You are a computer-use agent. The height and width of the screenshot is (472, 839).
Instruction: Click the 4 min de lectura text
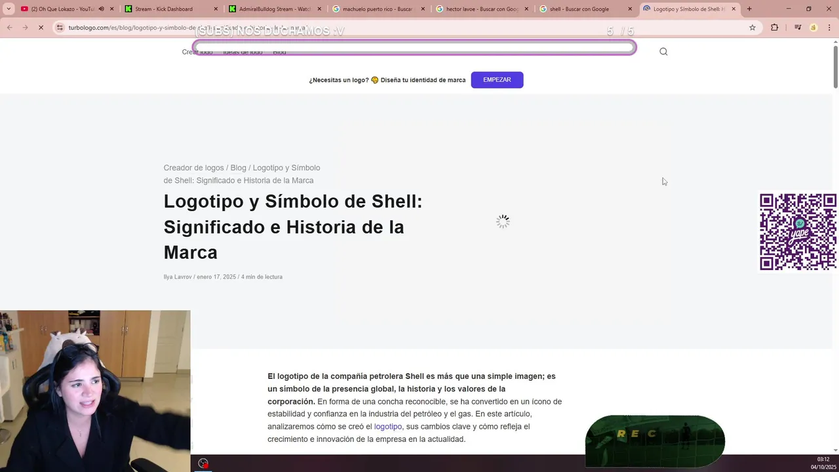point(262,277)
